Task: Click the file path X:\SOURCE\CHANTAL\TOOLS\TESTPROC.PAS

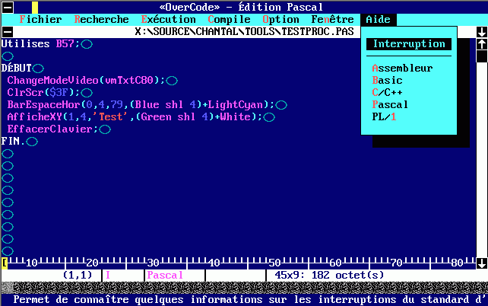Action: click(x=244, y=32)
